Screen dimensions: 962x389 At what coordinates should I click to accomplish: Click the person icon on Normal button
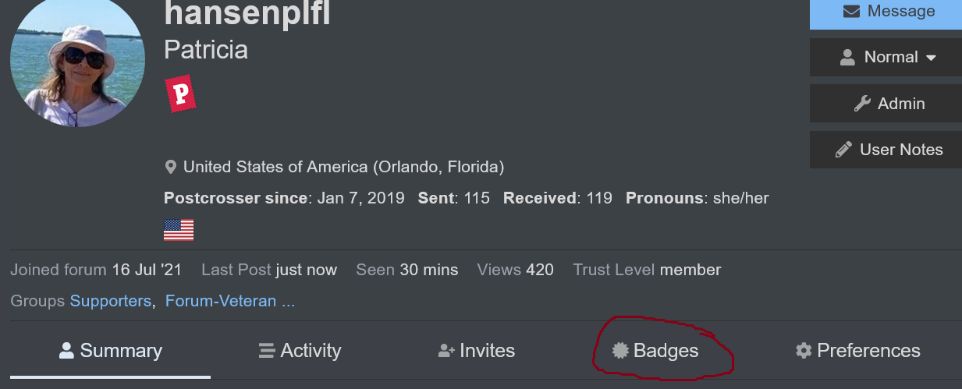(847, 58)
